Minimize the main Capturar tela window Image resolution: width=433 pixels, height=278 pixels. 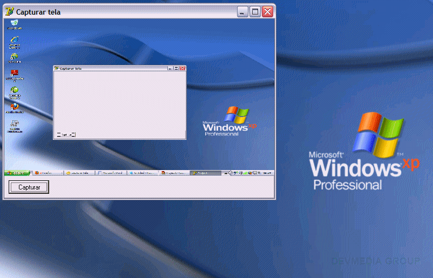click(243, 11)
